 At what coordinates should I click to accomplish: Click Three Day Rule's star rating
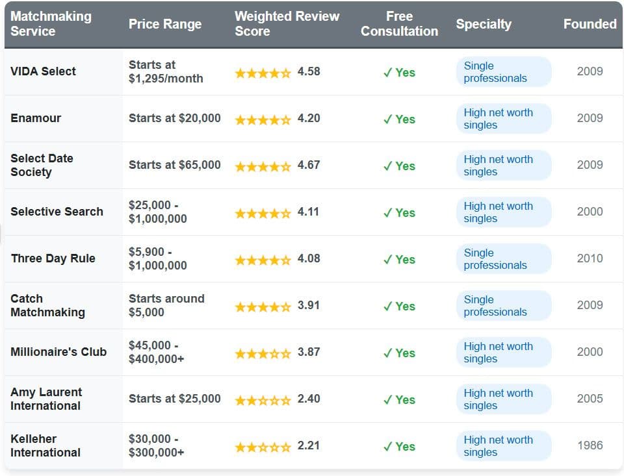pyautogui.click(x=263, y=260)
